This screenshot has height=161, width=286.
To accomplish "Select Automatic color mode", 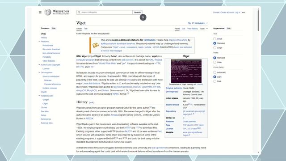I will click(x=214, y=72).
